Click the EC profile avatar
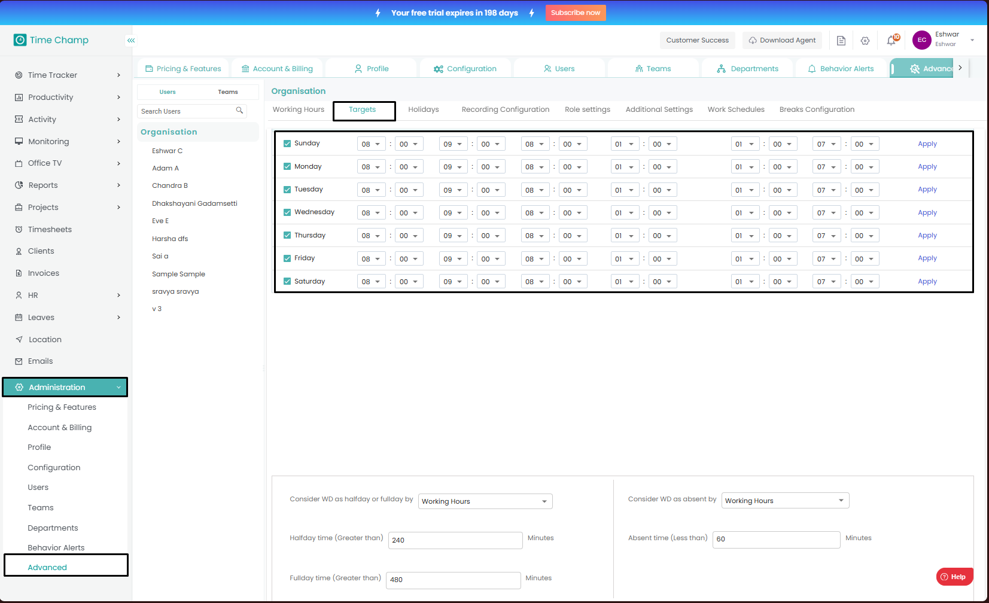Image resolution: width=989 pixels, height=603 pixels. [x=921, y=40]
